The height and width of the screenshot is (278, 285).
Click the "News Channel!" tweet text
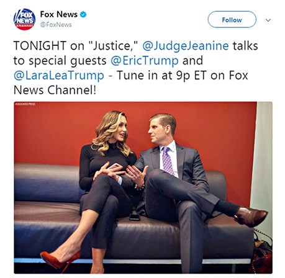coord(55,90)
